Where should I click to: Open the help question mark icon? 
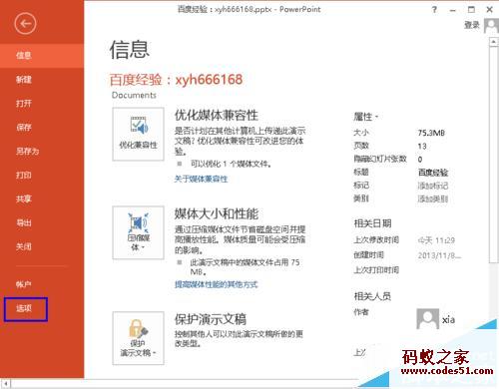point(434,10)
